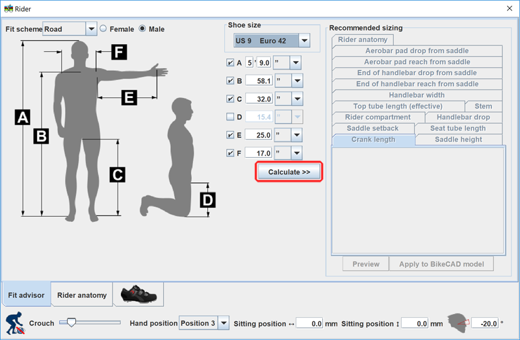The width and height of the screenshot is (520, 340).
Task: Click the BikeCAD icon in title bar
Action: tap(8, 8)
